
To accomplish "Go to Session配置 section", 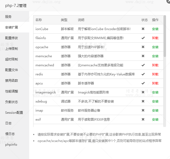I will point(14,112).
